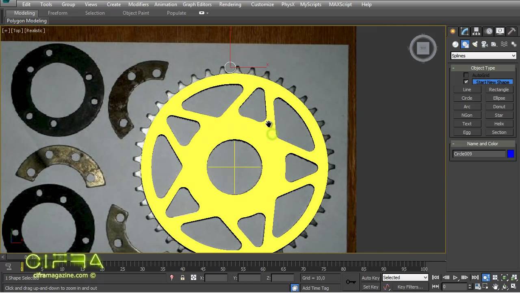Switch to the Object Paint ribbon tab
Image resolution: width=520 pixels, height=293 pixels.
tap(136, 13)
